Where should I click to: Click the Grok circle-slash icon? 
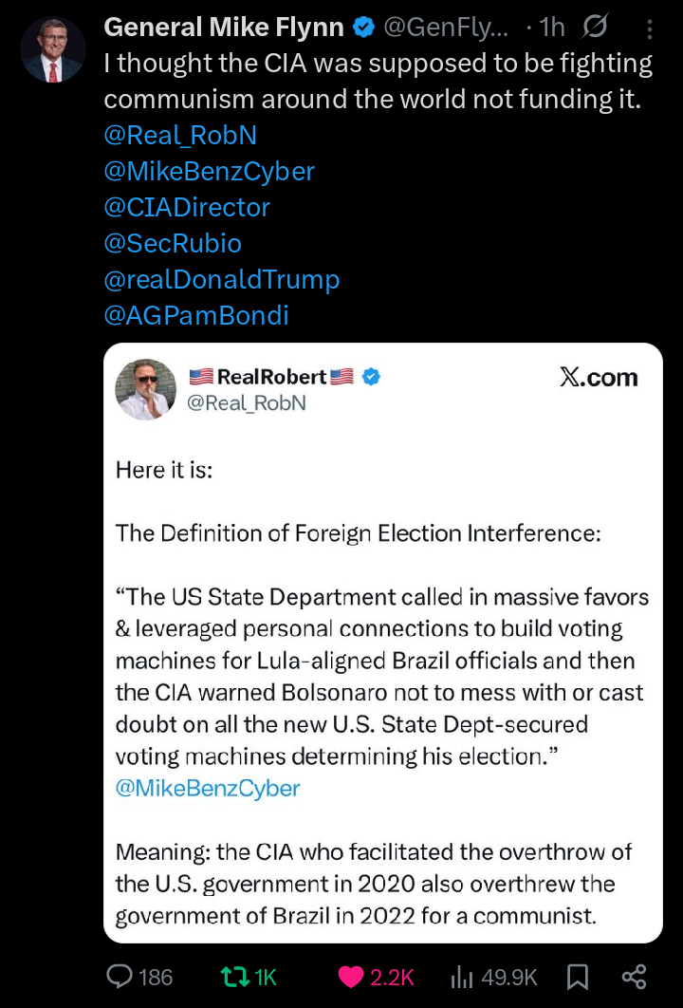pos(595,28)
